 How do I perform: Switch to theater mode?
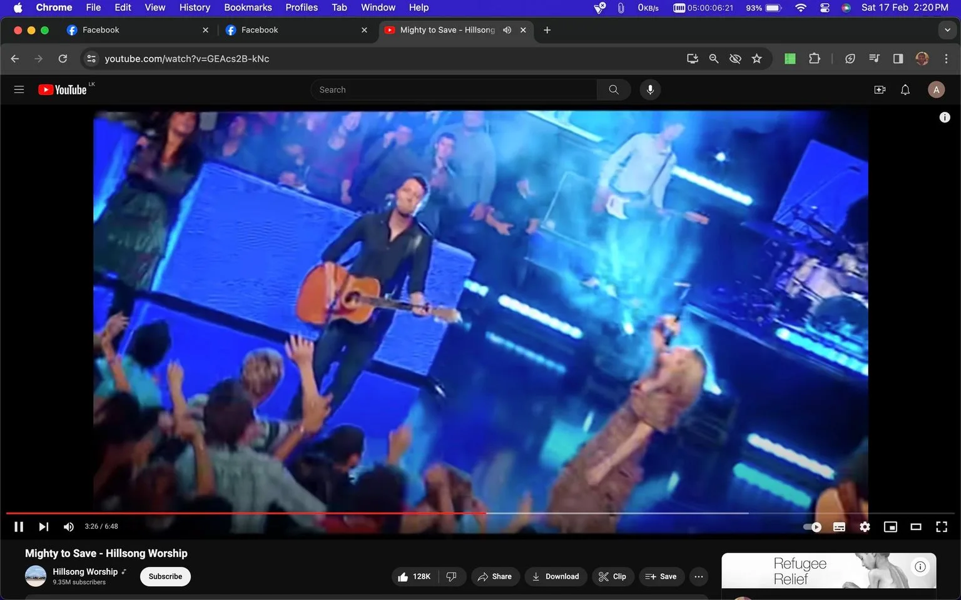(916, 527)
